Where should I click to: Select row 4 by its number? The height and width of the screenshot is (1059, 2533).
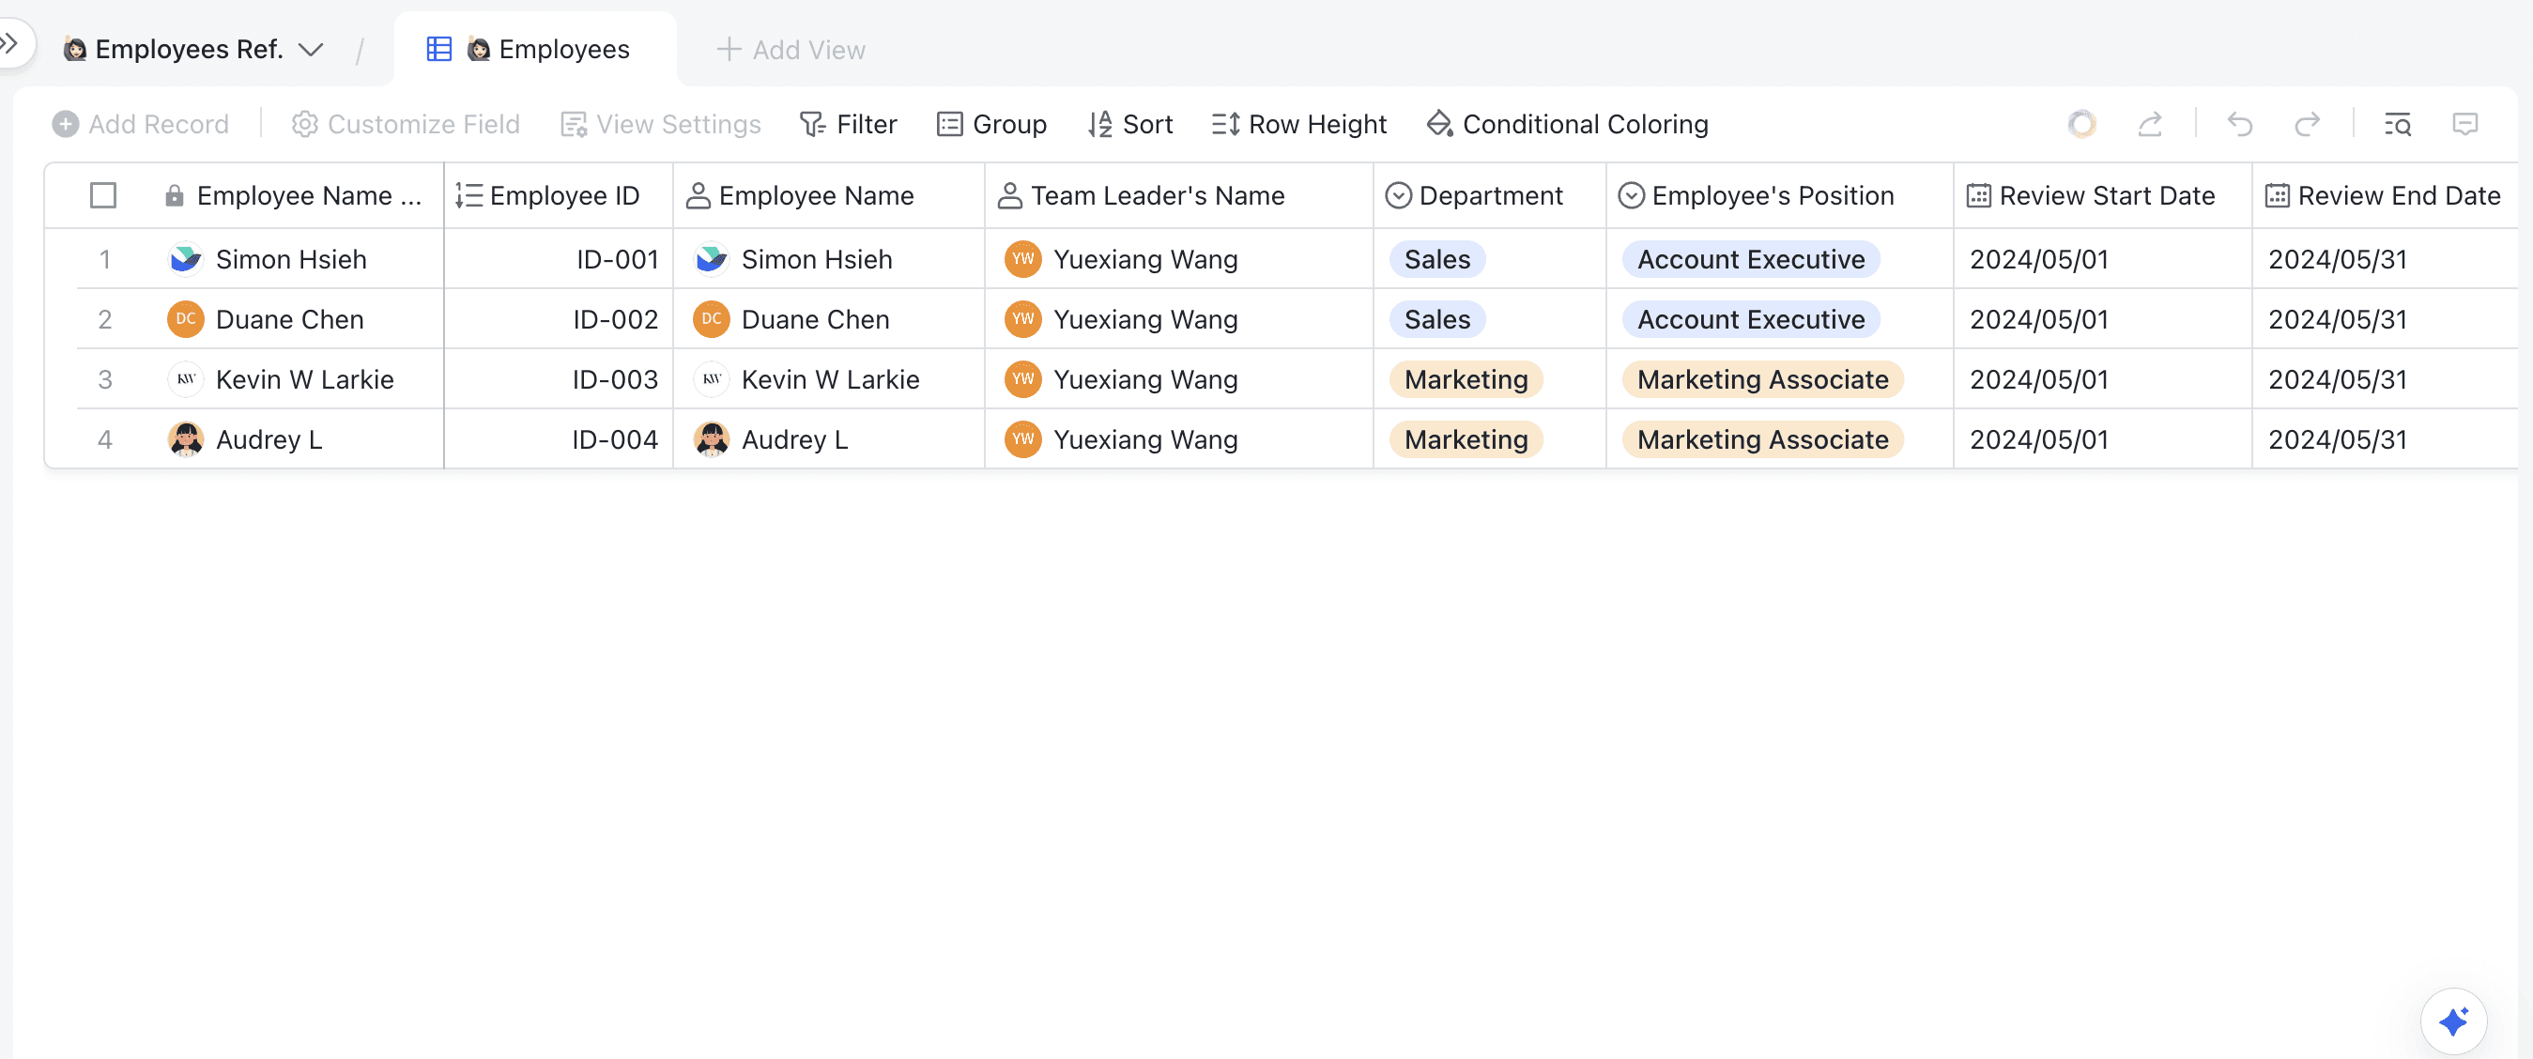104,439
